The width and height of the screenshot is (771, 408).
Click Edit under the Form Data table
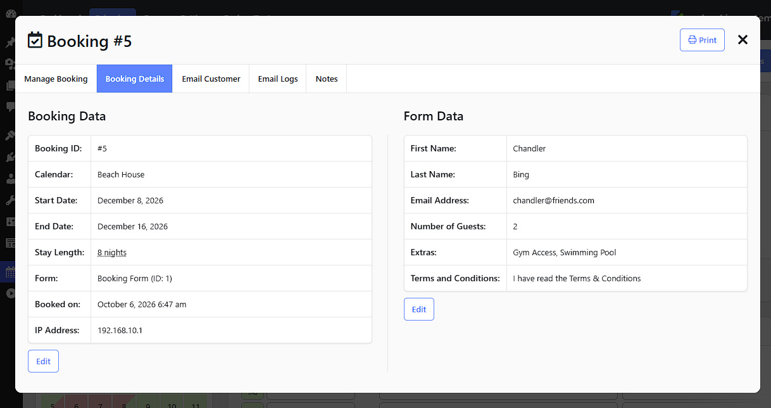(x=419, y=309)
